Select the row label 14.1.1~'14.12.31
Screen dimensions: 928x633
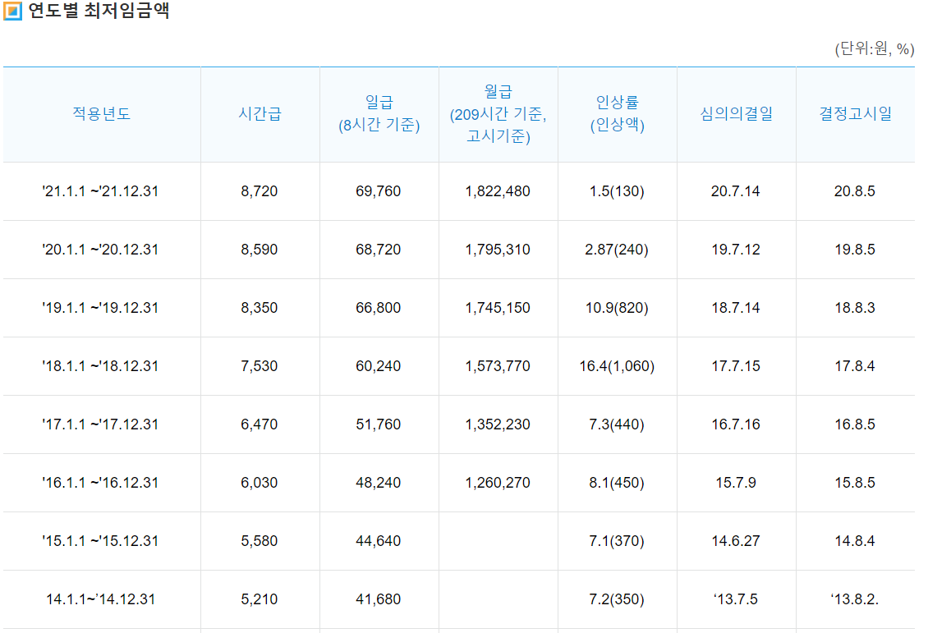101,599
